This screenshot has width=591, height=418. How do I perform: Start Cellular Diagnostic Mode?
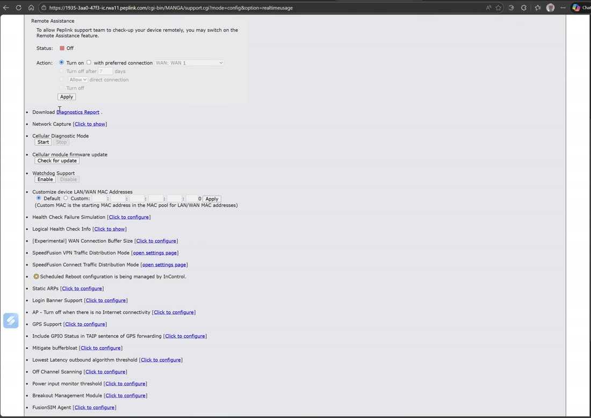click(x=43, y=142)
